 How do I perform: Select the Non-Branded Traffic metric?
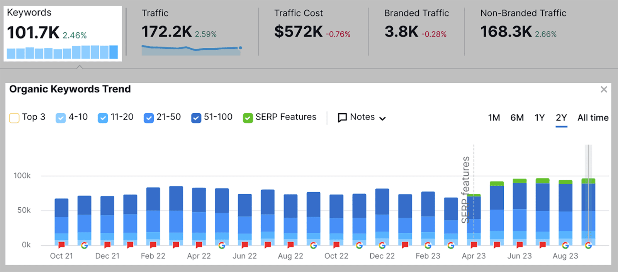pos(523,32)
